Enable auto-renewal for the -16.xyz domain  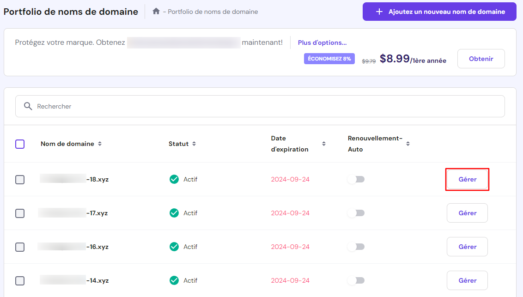pyautogui.click(x=355, y=247)
